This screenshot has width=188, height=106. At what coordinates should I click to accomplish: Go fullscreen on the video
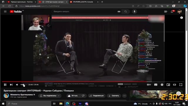click(x=181, y=85)
